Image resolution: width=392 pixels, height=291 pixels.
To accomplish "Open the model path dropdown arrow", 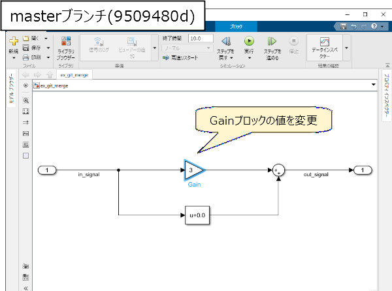I will pos(373,85).
